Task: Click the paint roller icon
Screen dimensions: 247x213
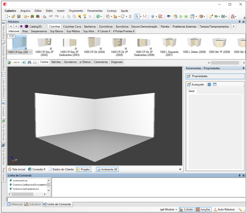Action: tap(85, 16)
